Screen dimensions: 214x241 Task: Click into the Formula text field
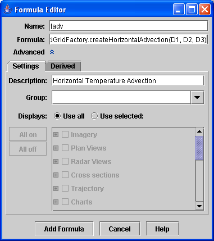pyautogui.click(x=129, y=39)
